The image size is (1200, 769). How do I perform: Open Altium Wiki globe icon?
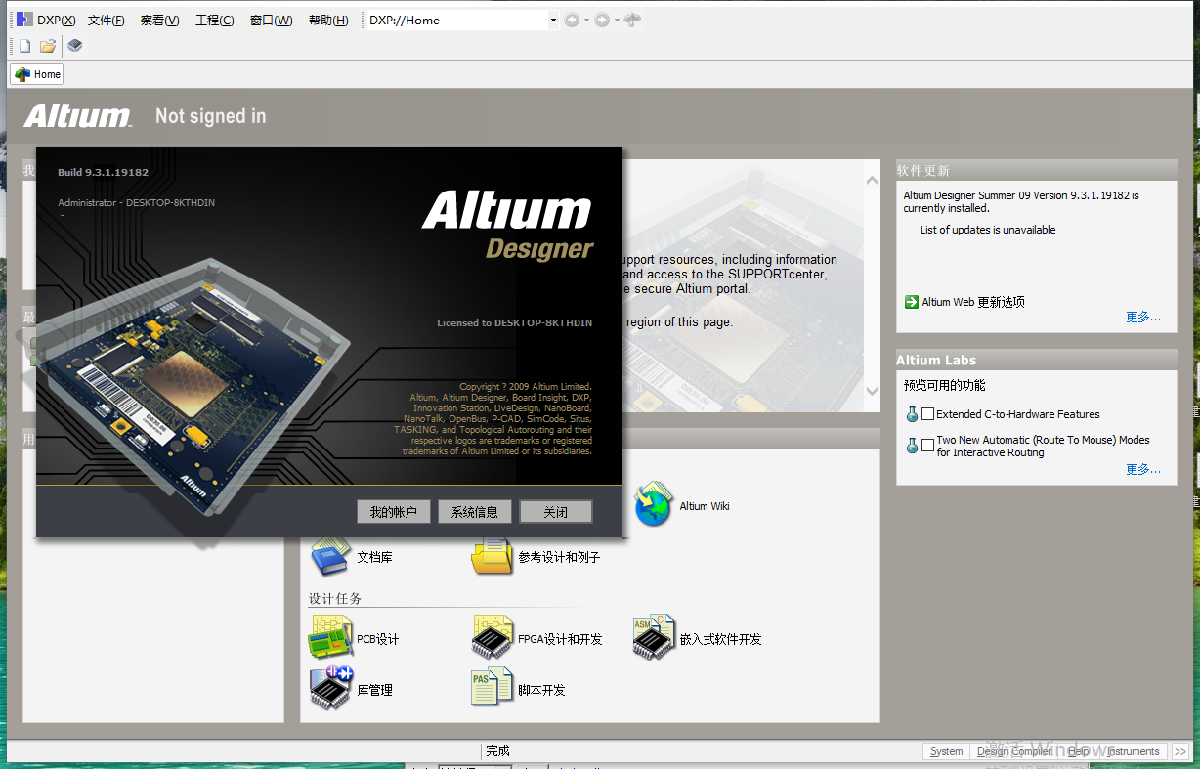pos(653,505)
